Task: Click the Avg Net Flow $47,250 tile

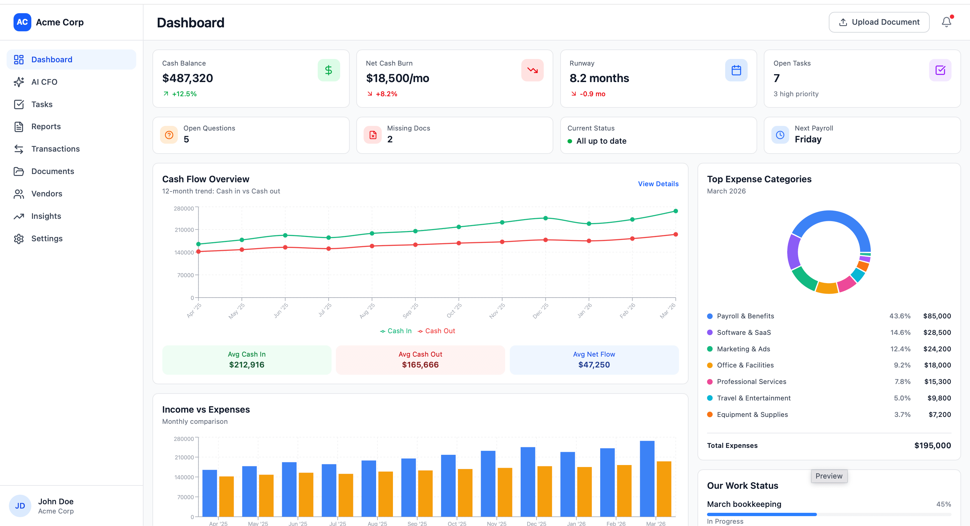Action: (x=594, y=360)
